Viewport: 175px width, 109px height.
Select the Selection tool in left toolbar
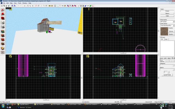pos(3,10)
